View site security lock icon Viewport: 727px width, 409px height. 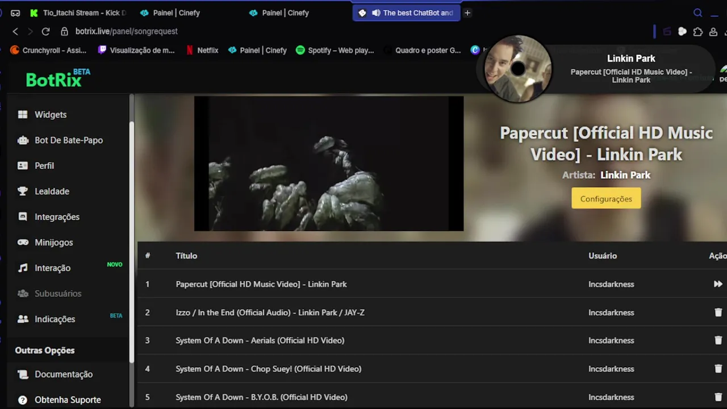[64, 31]
